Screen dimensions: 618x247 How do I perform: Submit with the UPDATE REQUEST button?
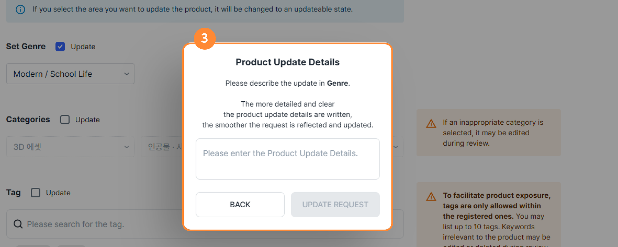335,205
